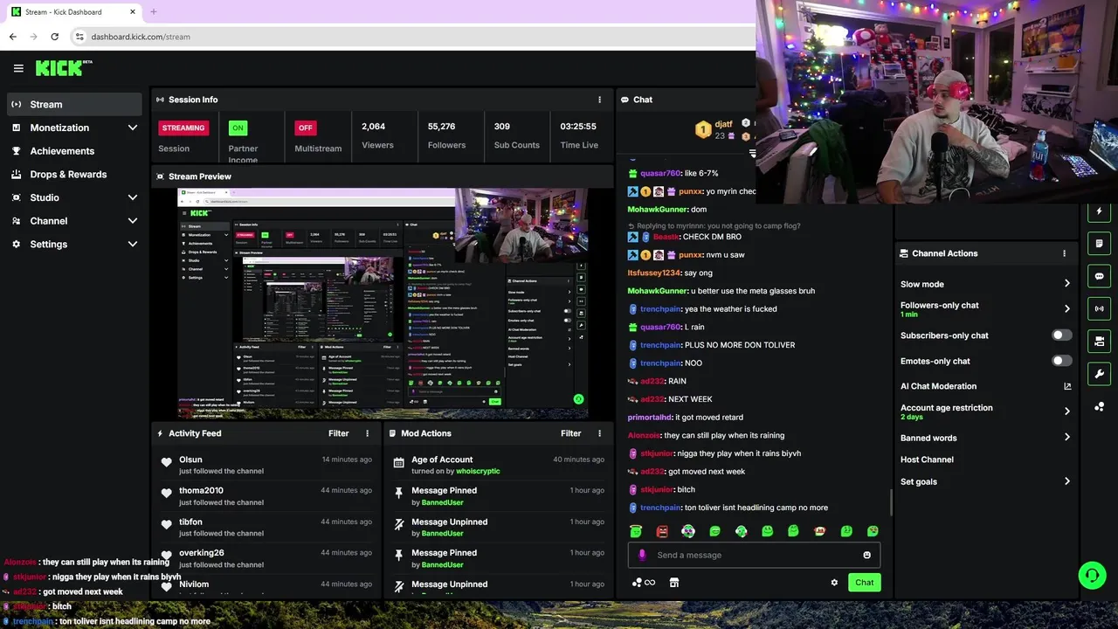The image size is (1118, 629).
Task: Open whoiscryptic moderator link
Action: [478, 472]
